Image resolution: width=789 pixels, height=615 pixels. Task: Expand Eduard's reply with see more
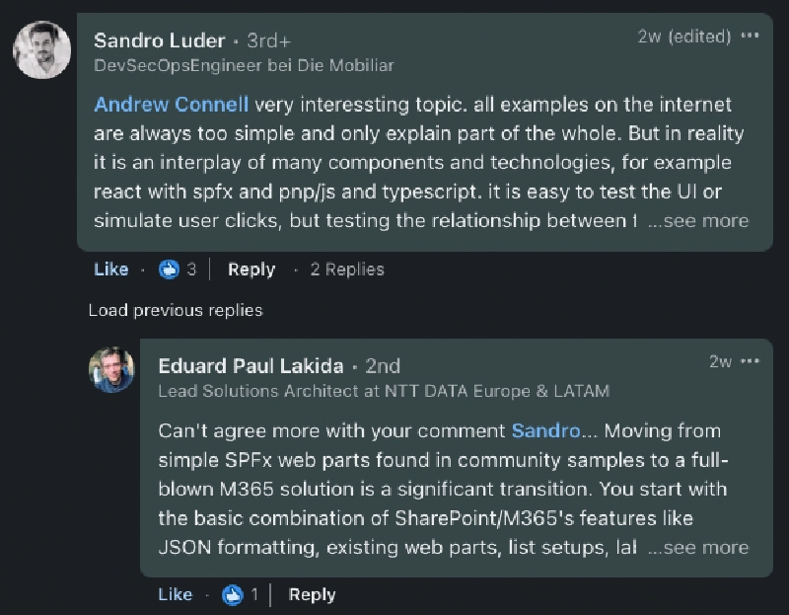pyautogui.click(x=698, y=547)
